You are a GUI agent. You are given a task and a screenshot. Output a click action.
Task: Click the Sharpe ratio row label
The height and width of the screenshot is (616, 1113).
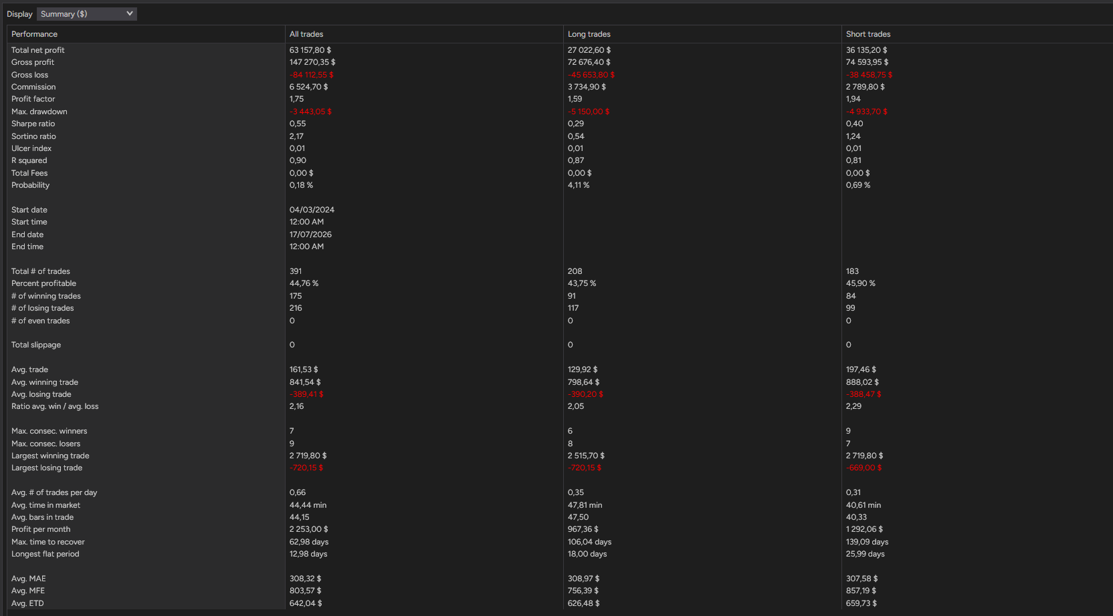pyautogui.click(x=33, y=124)
